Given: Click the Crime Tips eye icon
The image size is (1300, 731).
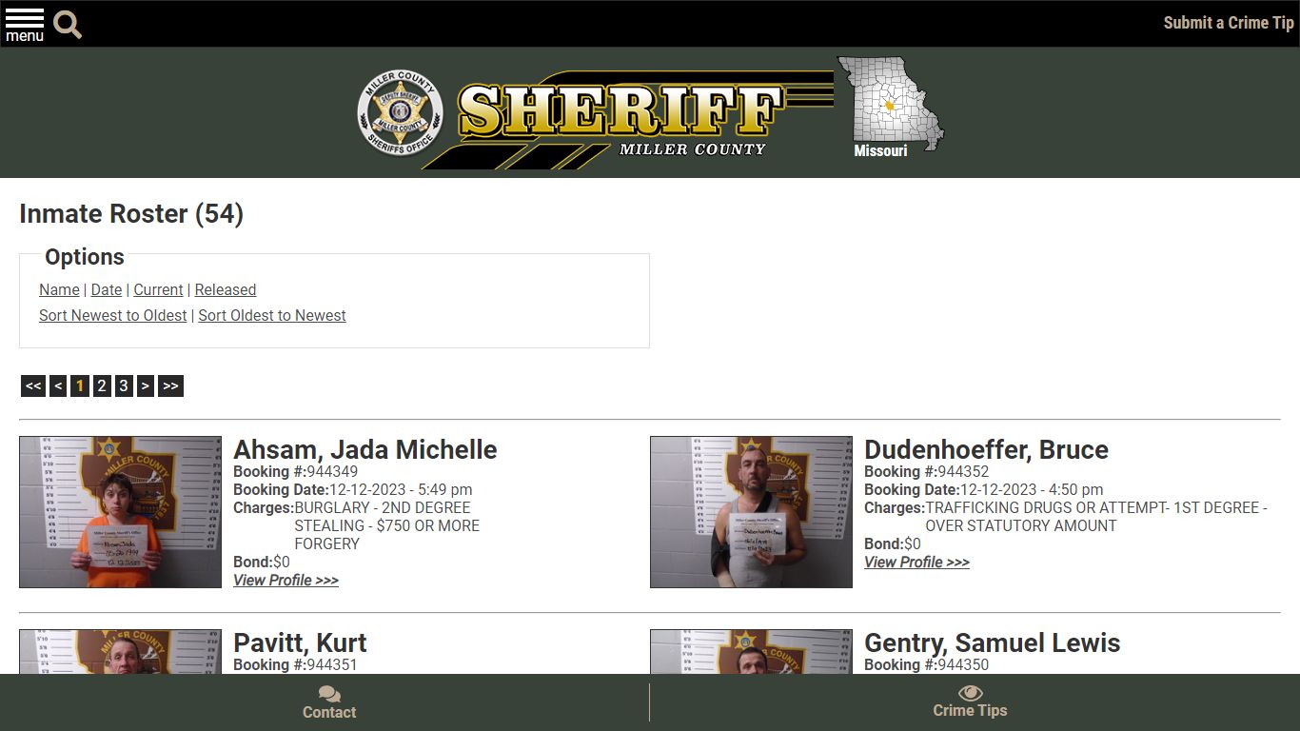Looking at the screenshot, I should point(970,693).
